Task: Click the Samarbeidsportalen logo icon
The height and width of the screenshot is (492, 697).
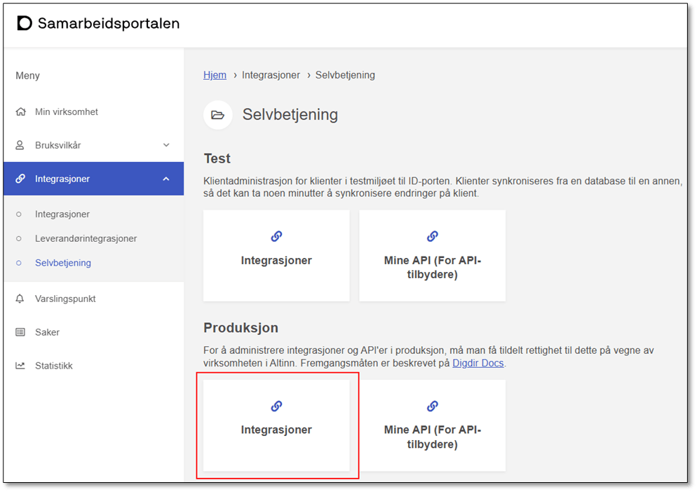Action: (x=25, y=24)
